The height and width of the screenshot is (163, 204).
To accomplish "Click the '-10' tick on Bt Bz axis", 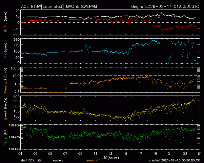I will pyautogui.click(x=16, y=29).
